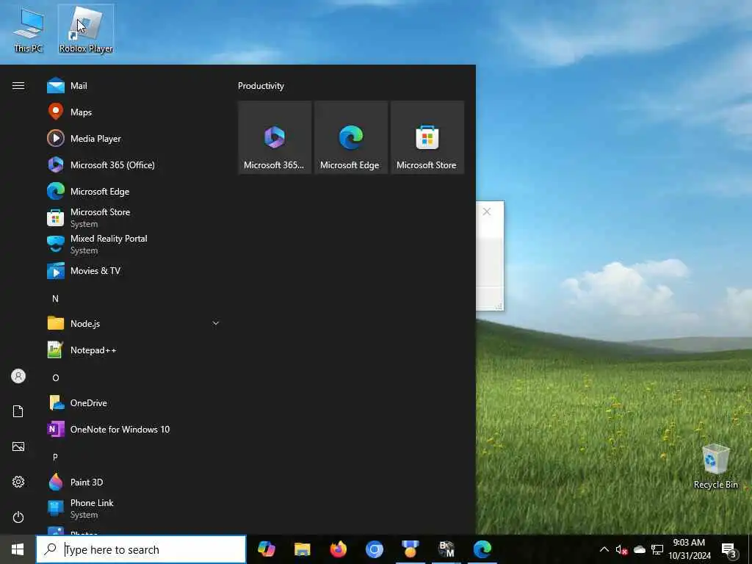This screenshot has height=564, width=752.
Task: Click the letter P section header
Action: [x=55, y=457]
